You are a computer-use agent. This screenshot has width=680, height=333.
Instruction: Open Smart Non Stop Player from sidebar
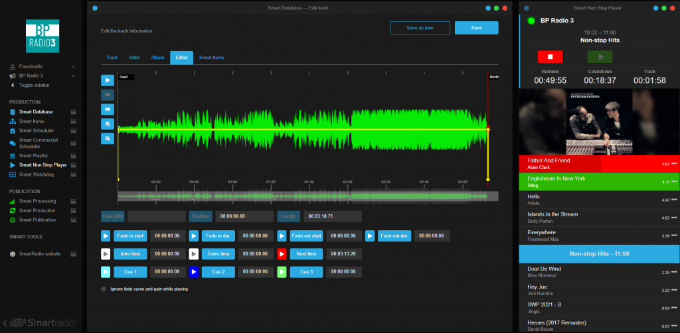tap(43, 165)
